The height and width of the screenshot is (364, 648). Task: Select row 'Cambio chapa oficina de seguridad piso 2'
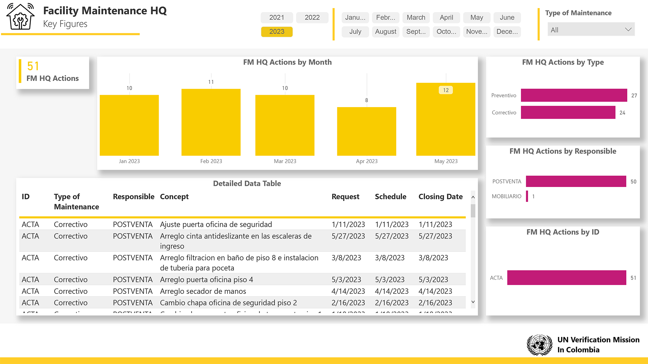pos(242,303)
